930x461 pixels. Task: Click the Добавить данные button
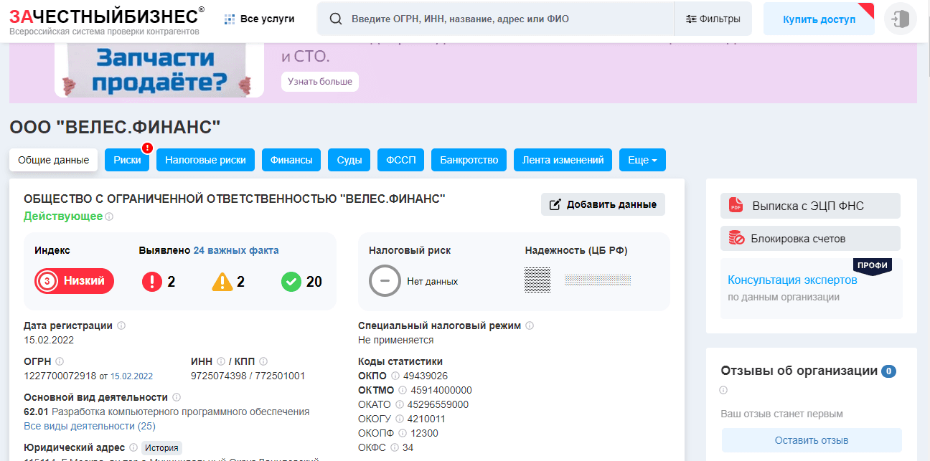[603, 204]
